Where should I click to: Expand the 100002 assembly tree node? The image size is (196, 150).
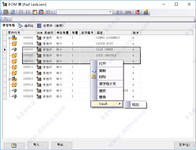(10, 38)
